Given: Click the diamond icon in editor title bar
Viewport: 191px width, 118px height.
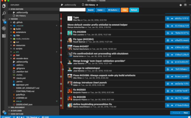Looking at the screenshot, I should [x=181, y=5].
